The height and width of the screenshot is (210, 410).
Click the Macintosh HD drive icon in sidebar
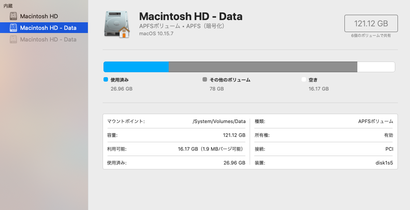click(x=13, y=16)
